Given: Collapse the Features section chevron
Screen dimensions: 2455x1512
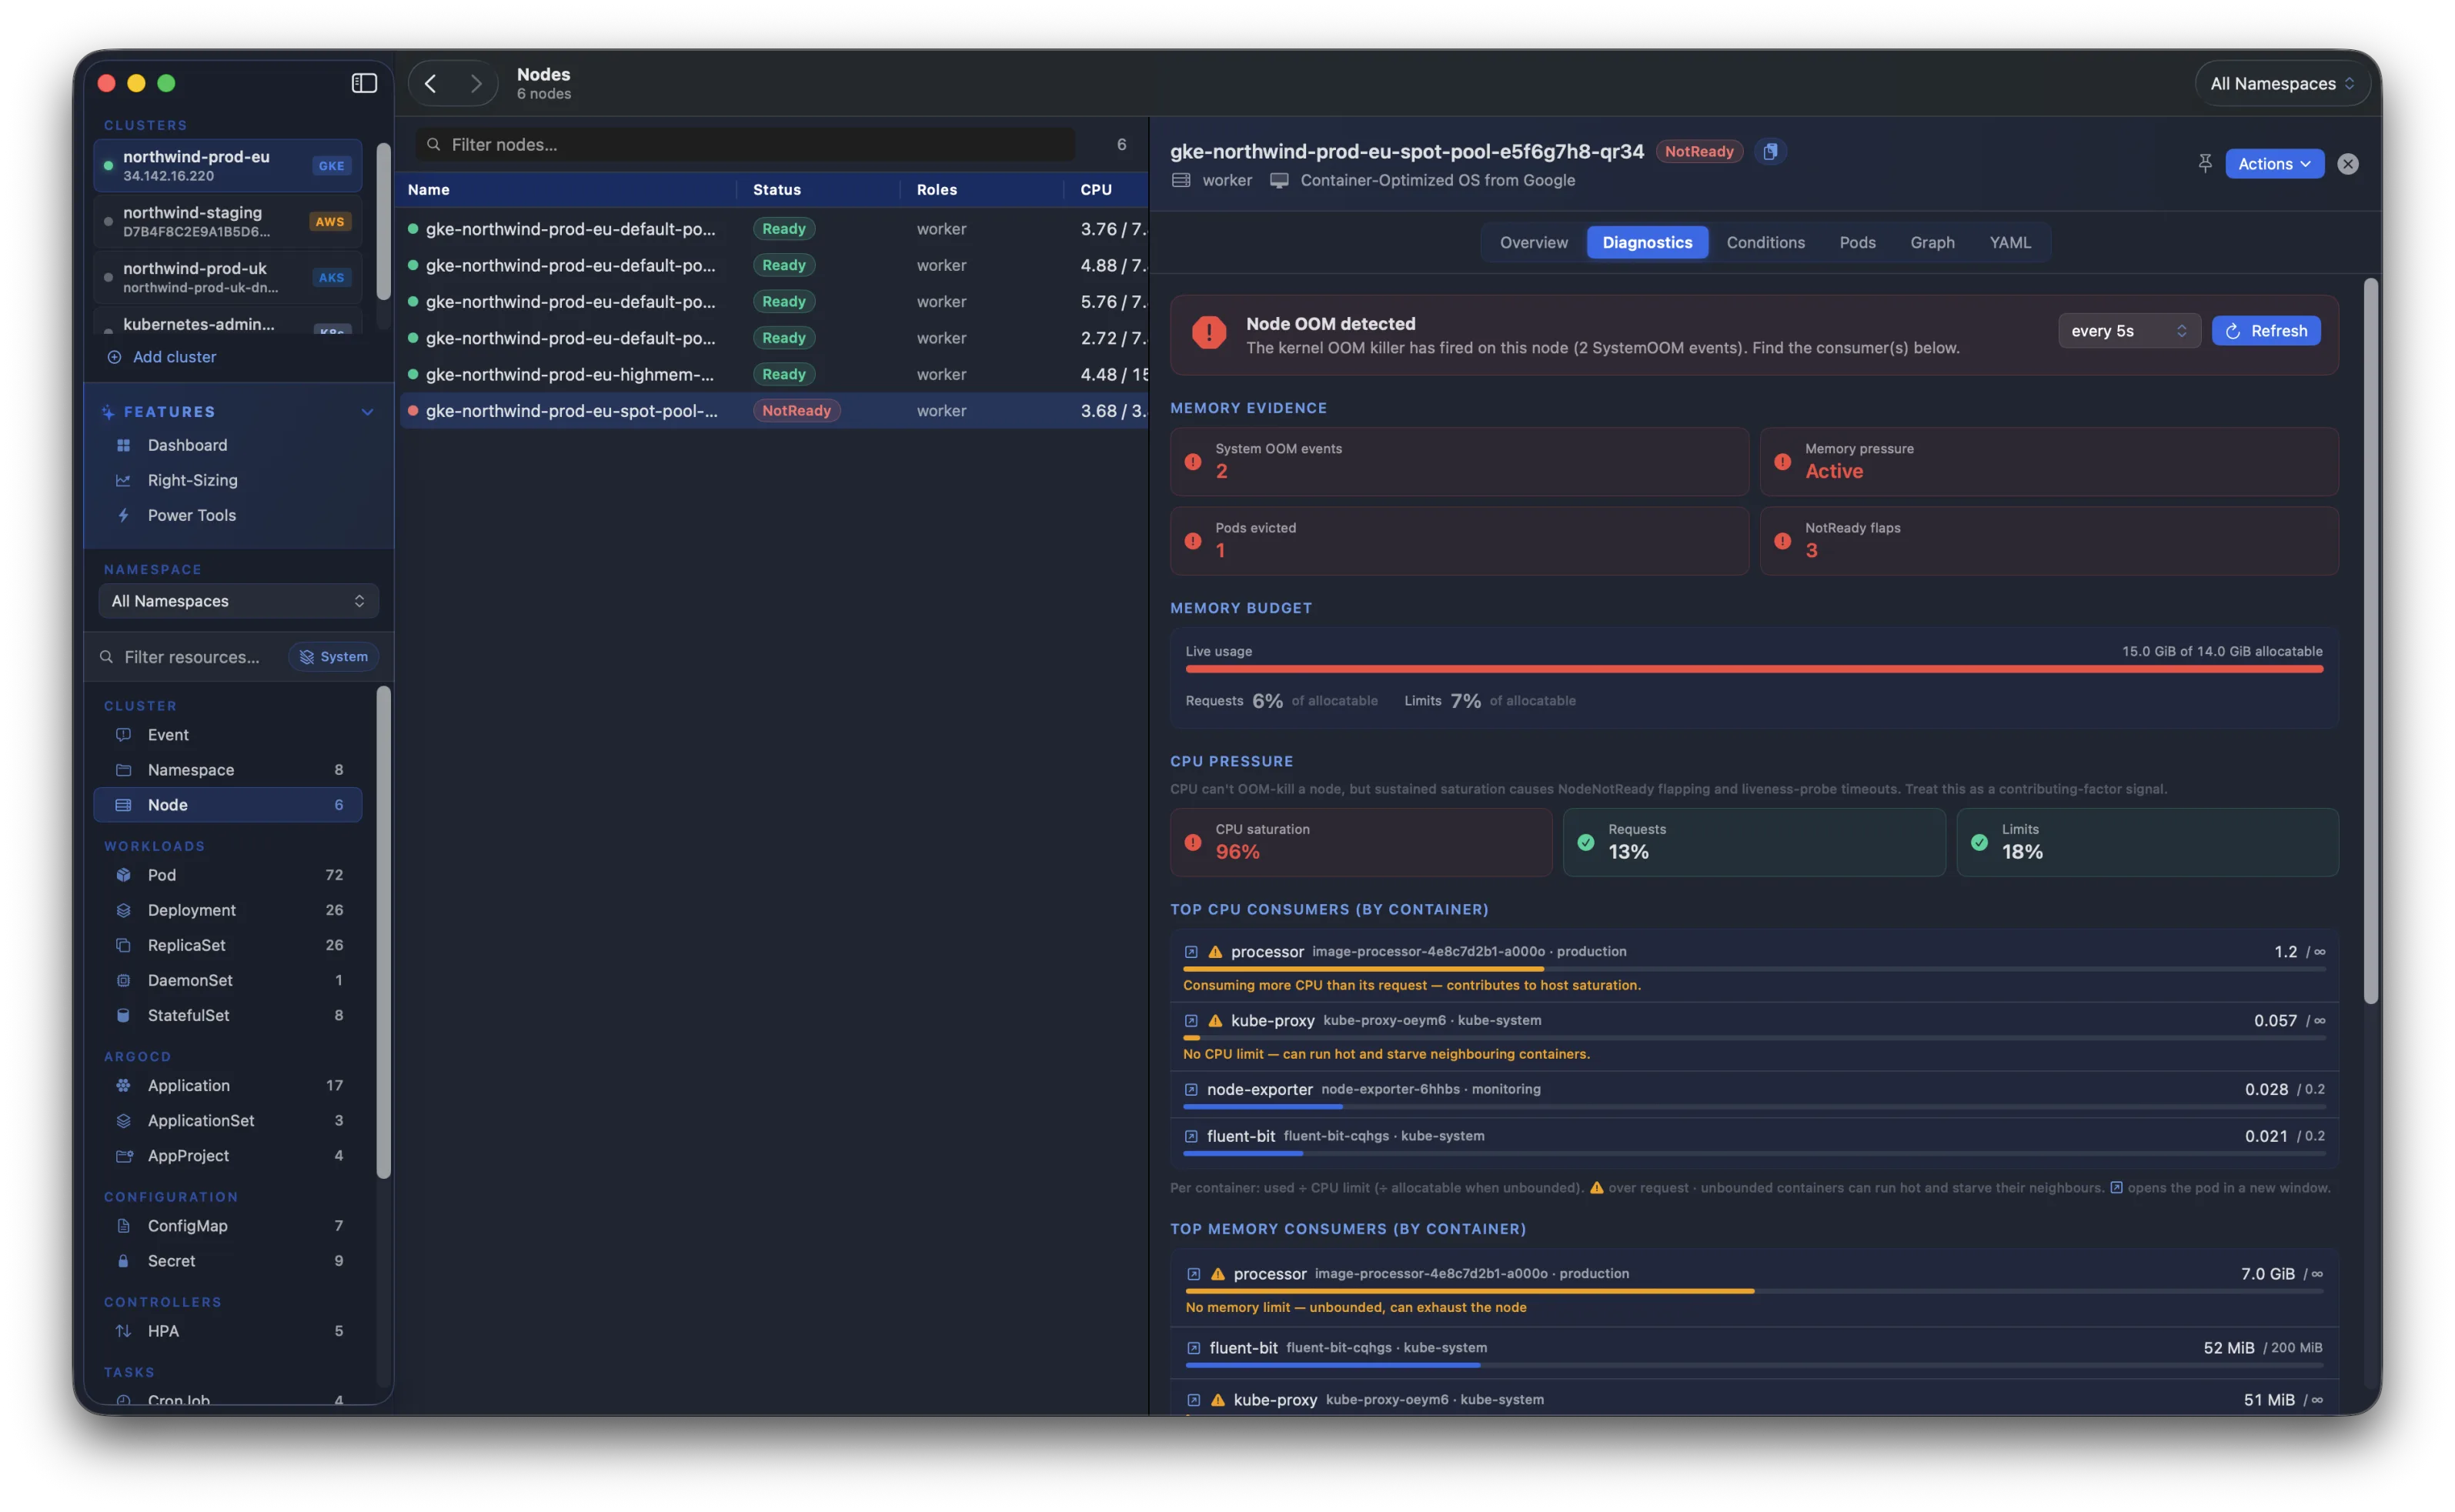Looking at the screenshot, I should coord(367,412).
